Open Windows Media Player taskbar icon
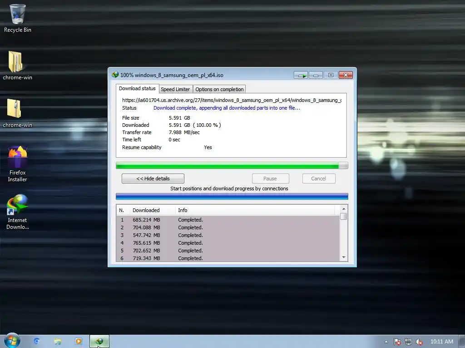This screenshot has height=348, width=465. click(79, 341)
